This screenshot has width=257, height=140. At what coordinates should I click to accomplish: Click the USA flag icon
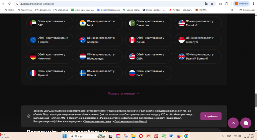tap(132, 57)
